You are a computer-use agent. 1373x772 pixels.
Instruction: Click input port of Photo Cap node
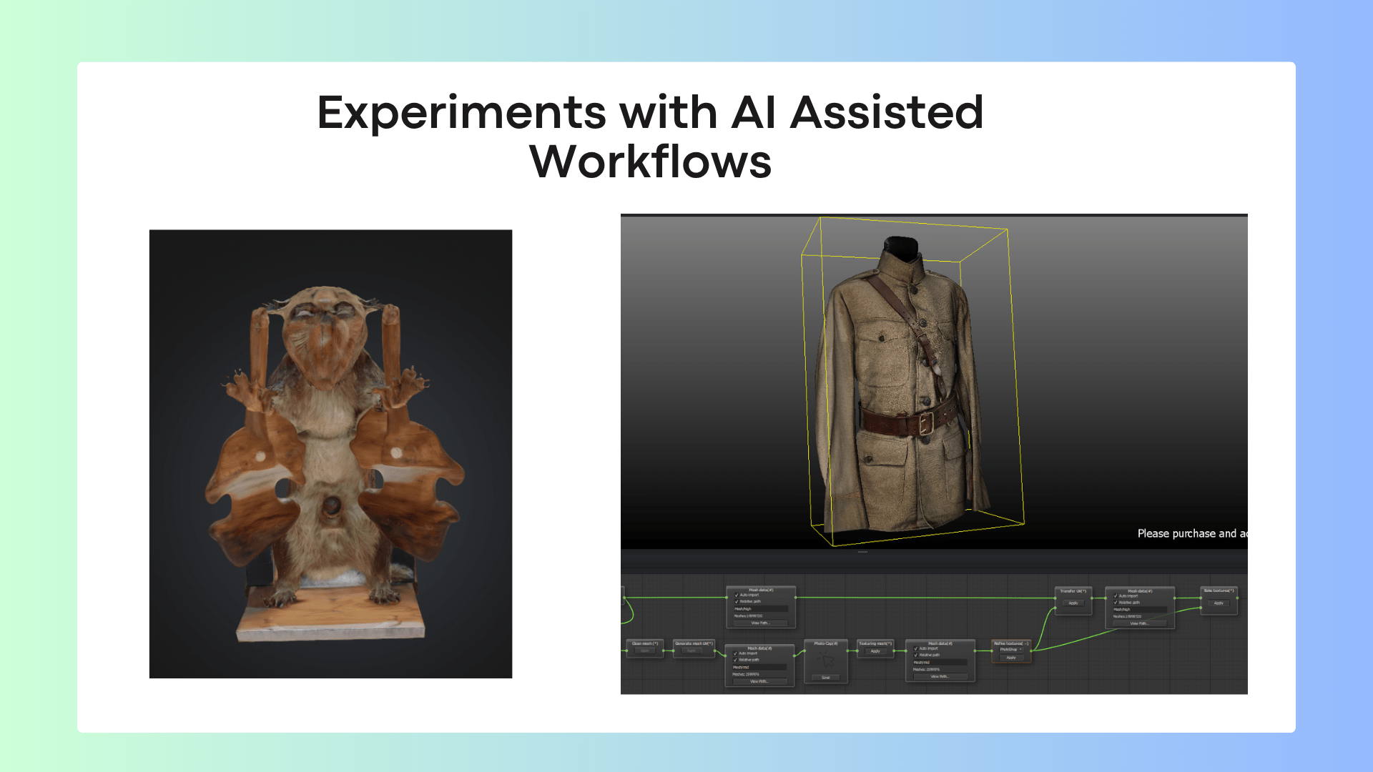(804, 650)
